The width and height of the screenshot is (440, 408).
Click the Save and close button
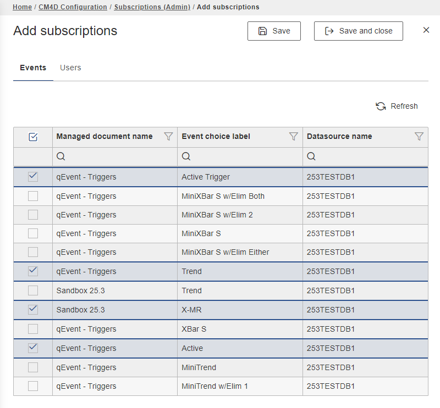click(x=358, y=31)
